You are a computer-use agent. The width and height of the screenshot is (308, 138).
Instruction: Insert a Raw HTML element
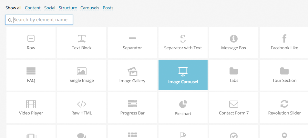click(82, 108)
